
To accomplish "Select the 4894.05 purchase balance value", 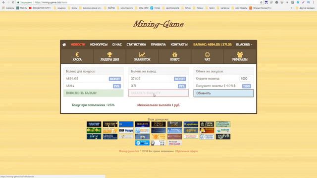I will pos(72,79).
